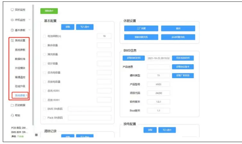Enable the 总放电容量 checkbox
Screen dimensions: 242x144
pyautogui.click(x=45, y=82)
